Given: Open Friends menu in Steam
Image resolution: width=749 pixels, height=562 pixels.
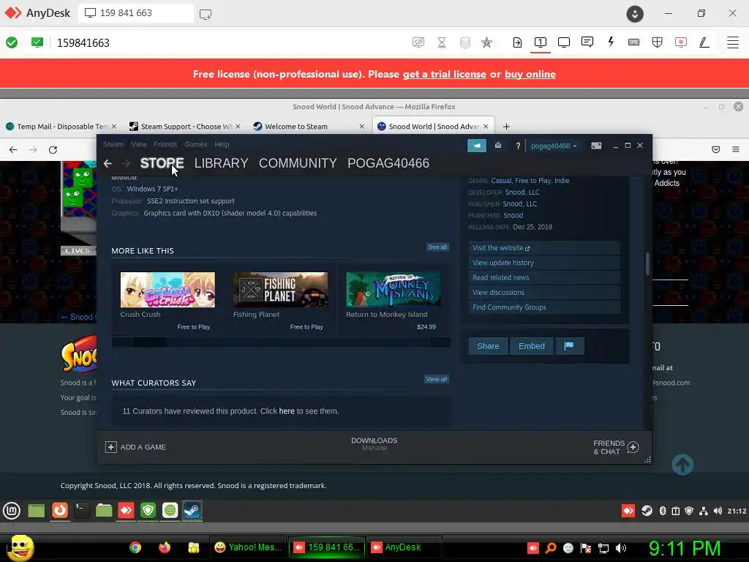Looking at the screenshot, I should (165, 144).
